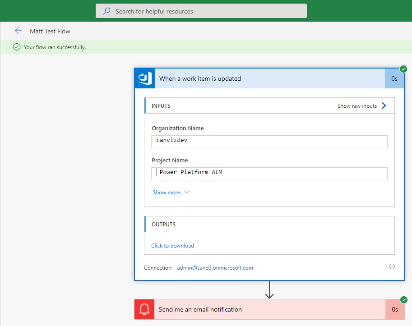This screenshot has height=326, width=412.
Task: Click the 'Connection:' label
Action: pos(158,268)
